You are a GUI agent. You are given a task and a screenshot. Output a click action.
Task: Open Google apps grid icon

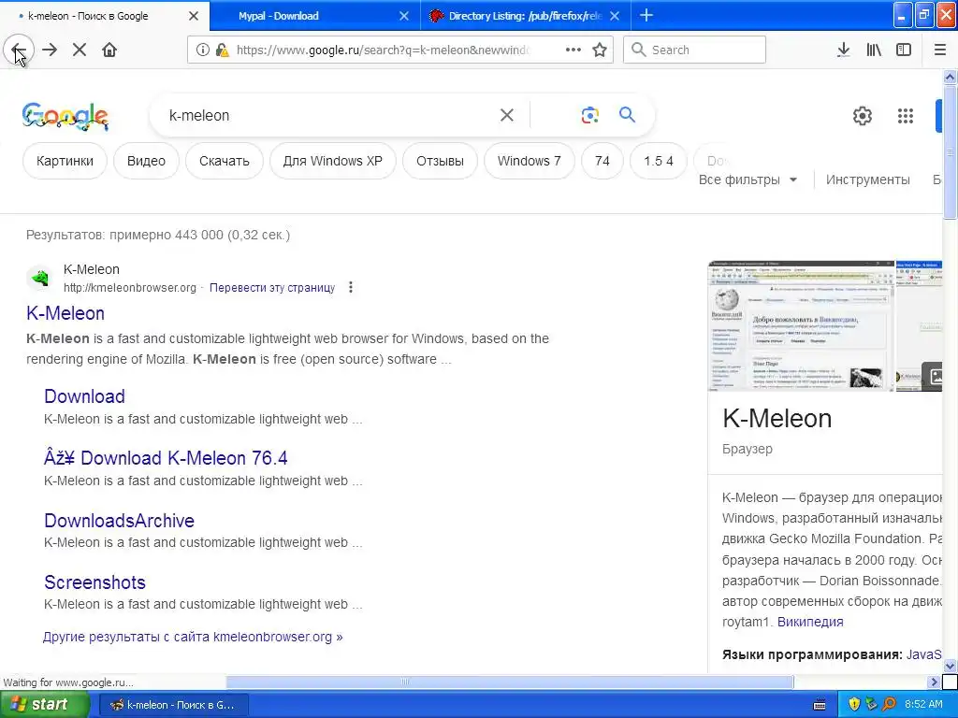(906, 116)
